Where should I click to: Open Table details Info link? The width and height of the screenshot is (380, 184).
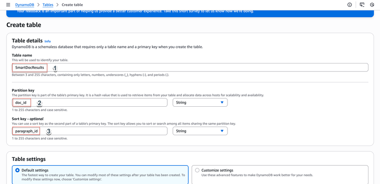48,41
